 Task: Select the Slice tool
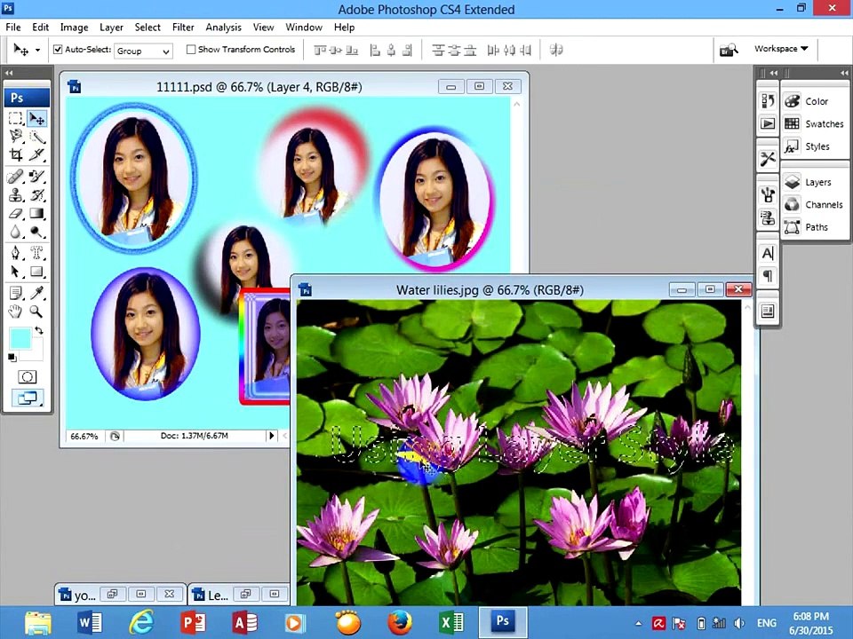(x=37, y=154)
